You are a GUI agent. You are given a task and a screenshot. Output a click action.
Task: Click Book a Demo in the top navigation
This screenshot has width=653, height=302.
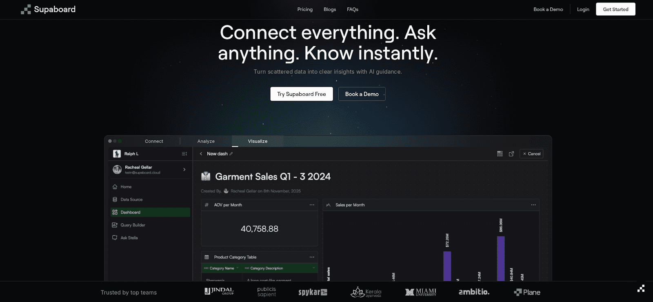(x=548, y=9)
